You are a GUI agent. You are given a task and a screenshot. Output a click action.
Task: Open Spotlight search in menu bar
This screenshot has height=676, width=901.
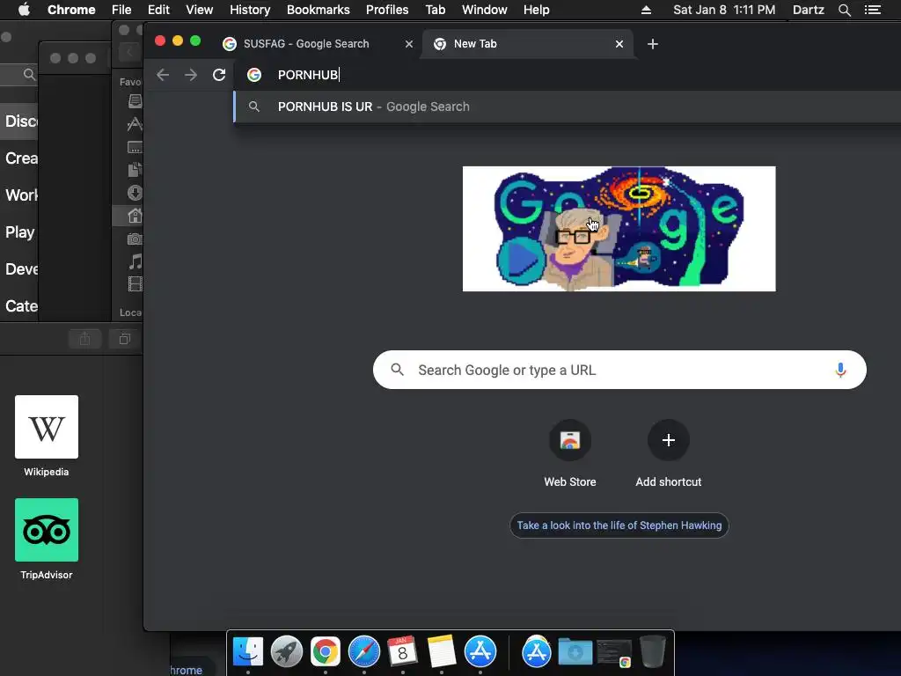844,10
